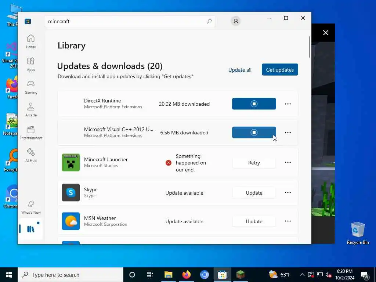
Task: Click the red error icon for Minecraft Launcher
Action: point(169,163)
